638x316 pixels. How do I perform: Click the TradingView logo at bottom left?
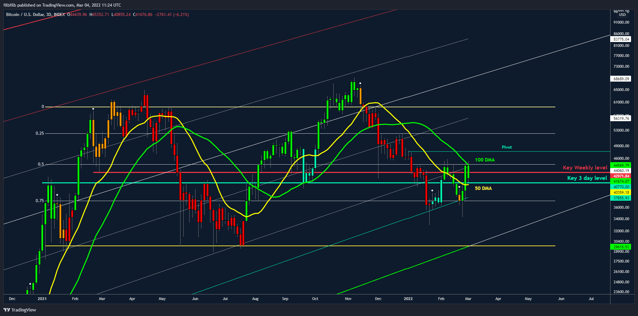pyautogui.click(x=20, y=310)
